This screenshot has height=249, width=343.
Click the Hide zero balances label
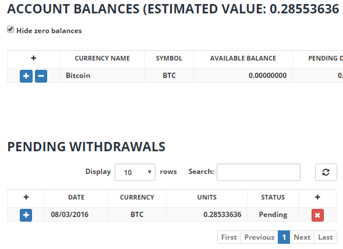pyautogui.click(x=49, y=31)
